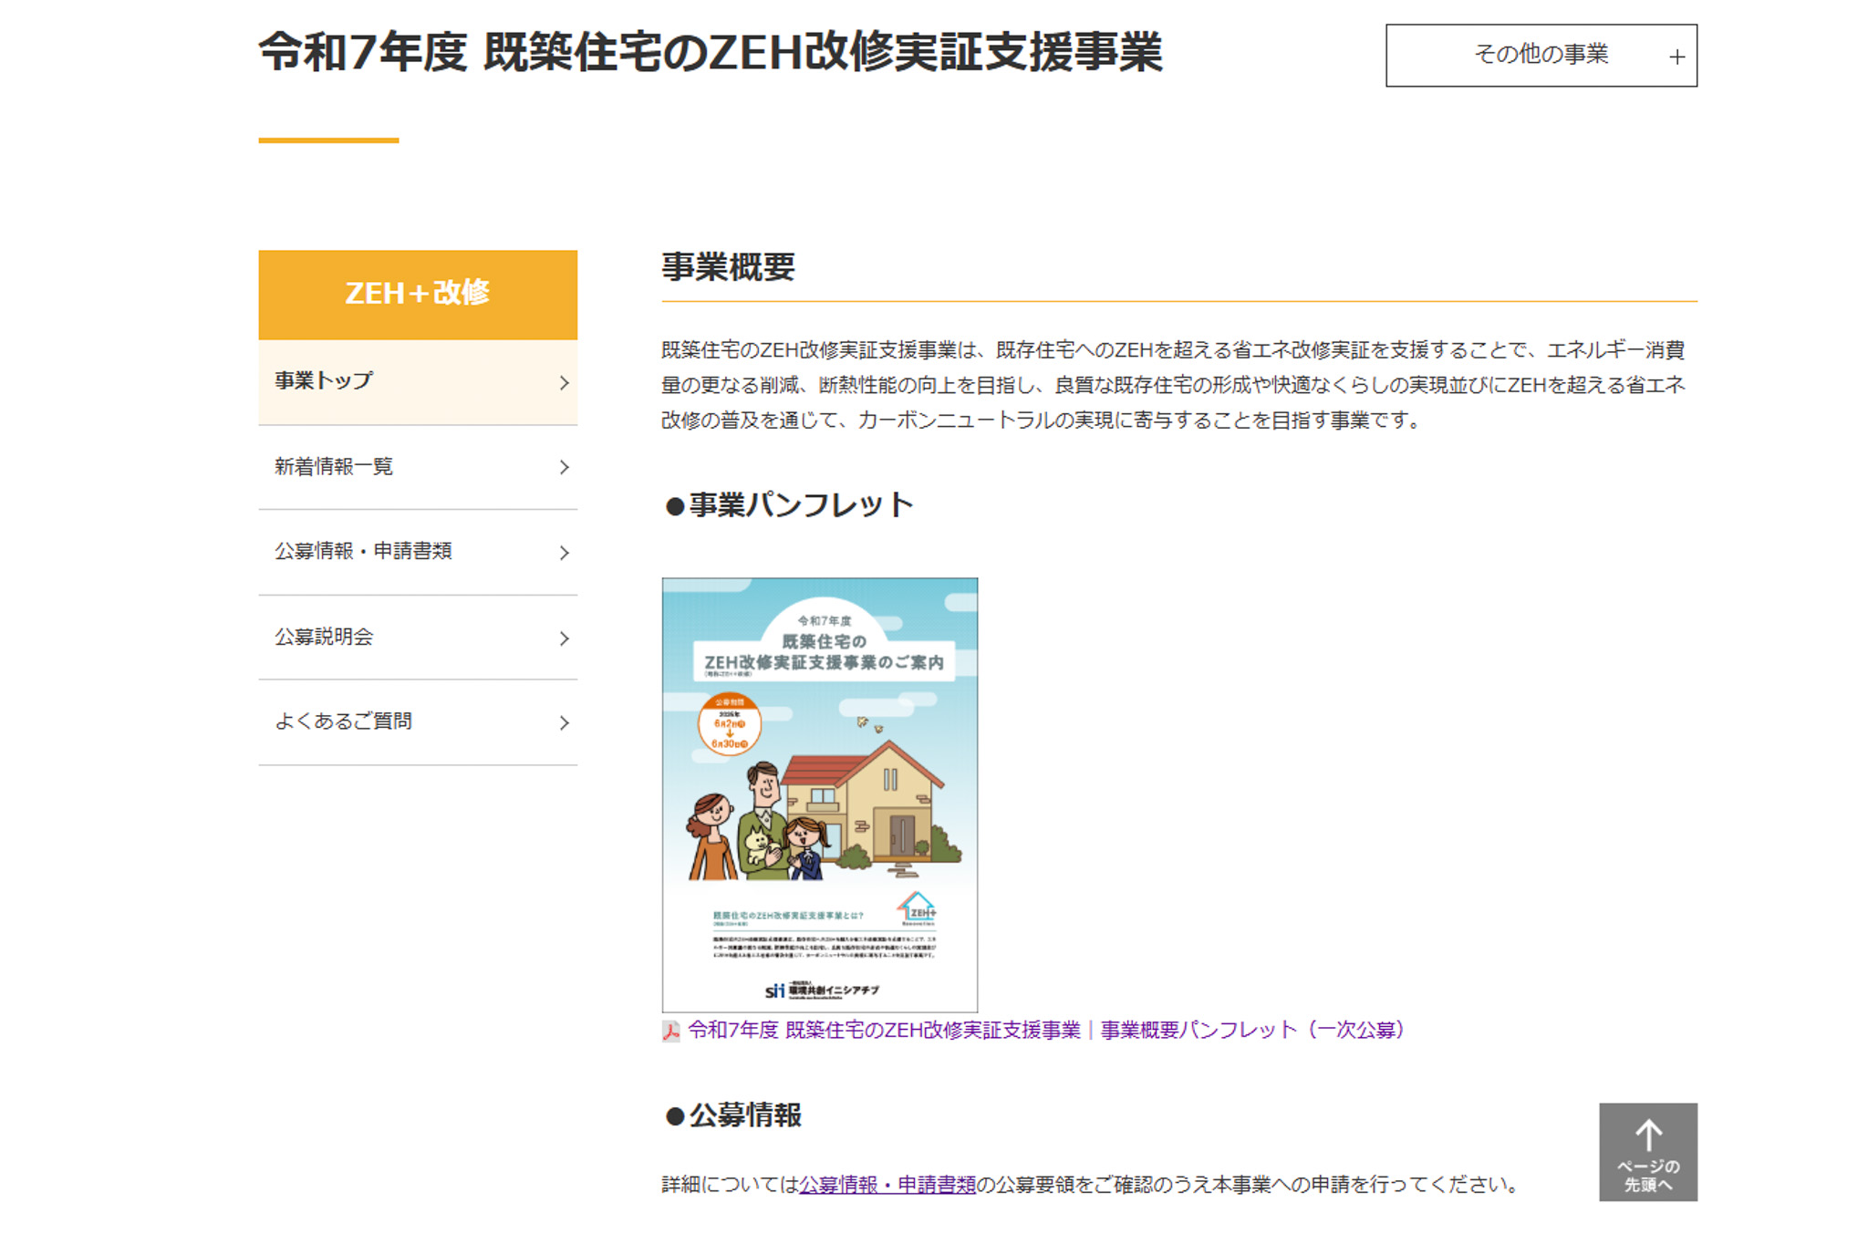Open よくあるご質問 sidebar item
This screenshot has width=1868, height=1245.
click(343, 721)
